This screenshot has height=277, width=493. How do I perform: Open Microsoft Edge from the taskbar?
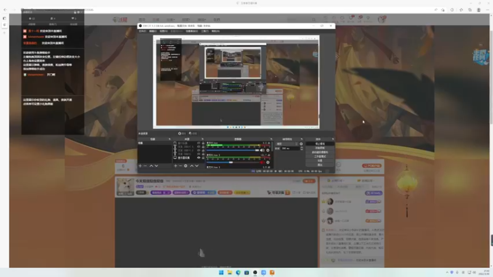point(238,272)
